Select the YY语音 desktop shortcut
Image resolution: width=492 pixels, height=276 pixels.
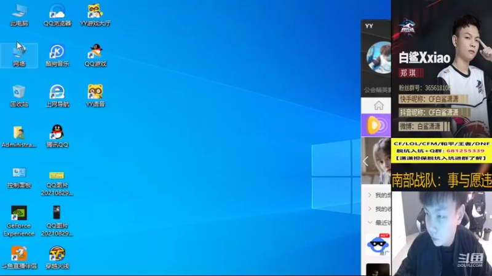[x=95, y=96]
